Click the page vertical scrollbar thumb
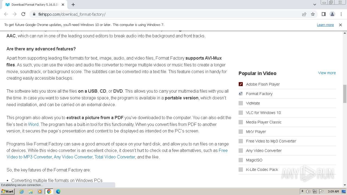The height and width of the screenshot is (195, 347). click(x=345, y=94)
